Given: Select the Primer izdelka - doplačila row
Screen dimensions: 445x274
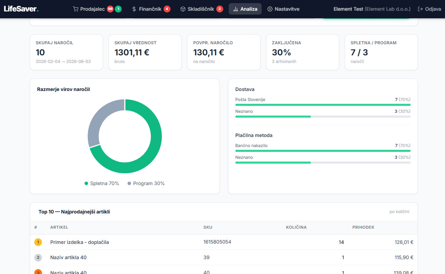Looking at the screenshot, I should coord(224,242).
